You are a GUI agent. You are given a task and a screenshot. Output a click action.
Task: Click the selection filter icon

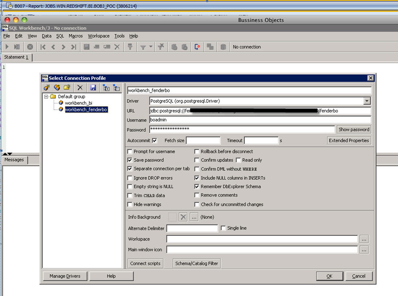130,47
